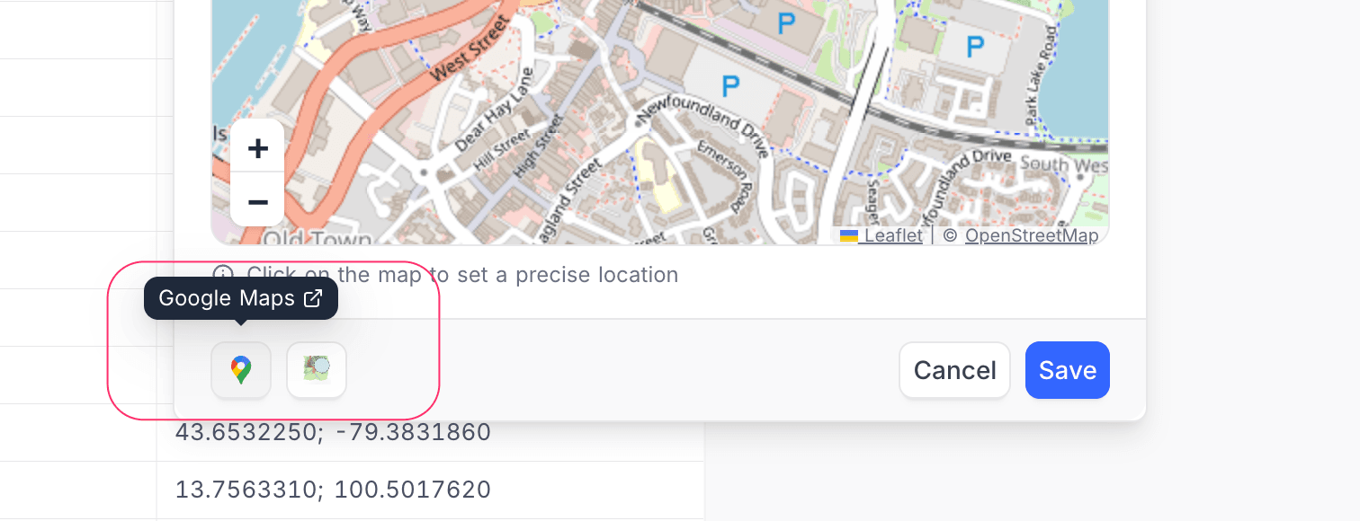Image resolution: width=1360 pixels, height=521 pixels.
Task: Open location with OpenStreetMap icon button
Action: click(x=317, y=370)
